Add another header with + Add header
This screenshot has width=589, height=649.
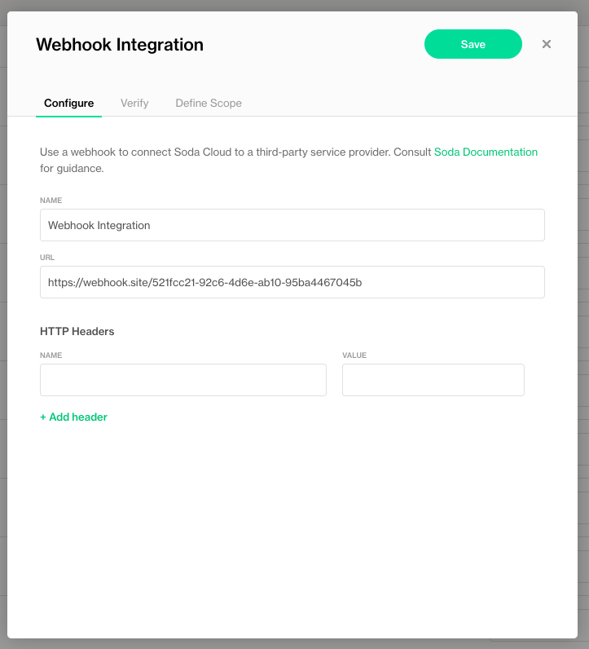[x=73, y=417]
